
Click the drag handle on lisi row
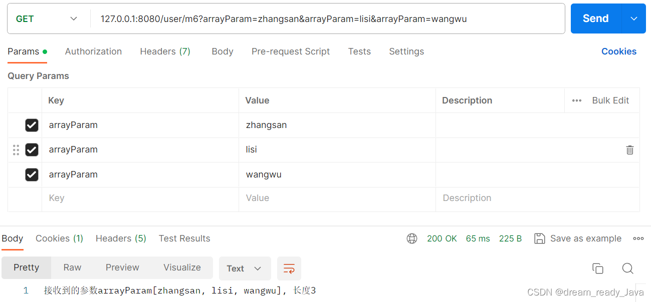16,149
